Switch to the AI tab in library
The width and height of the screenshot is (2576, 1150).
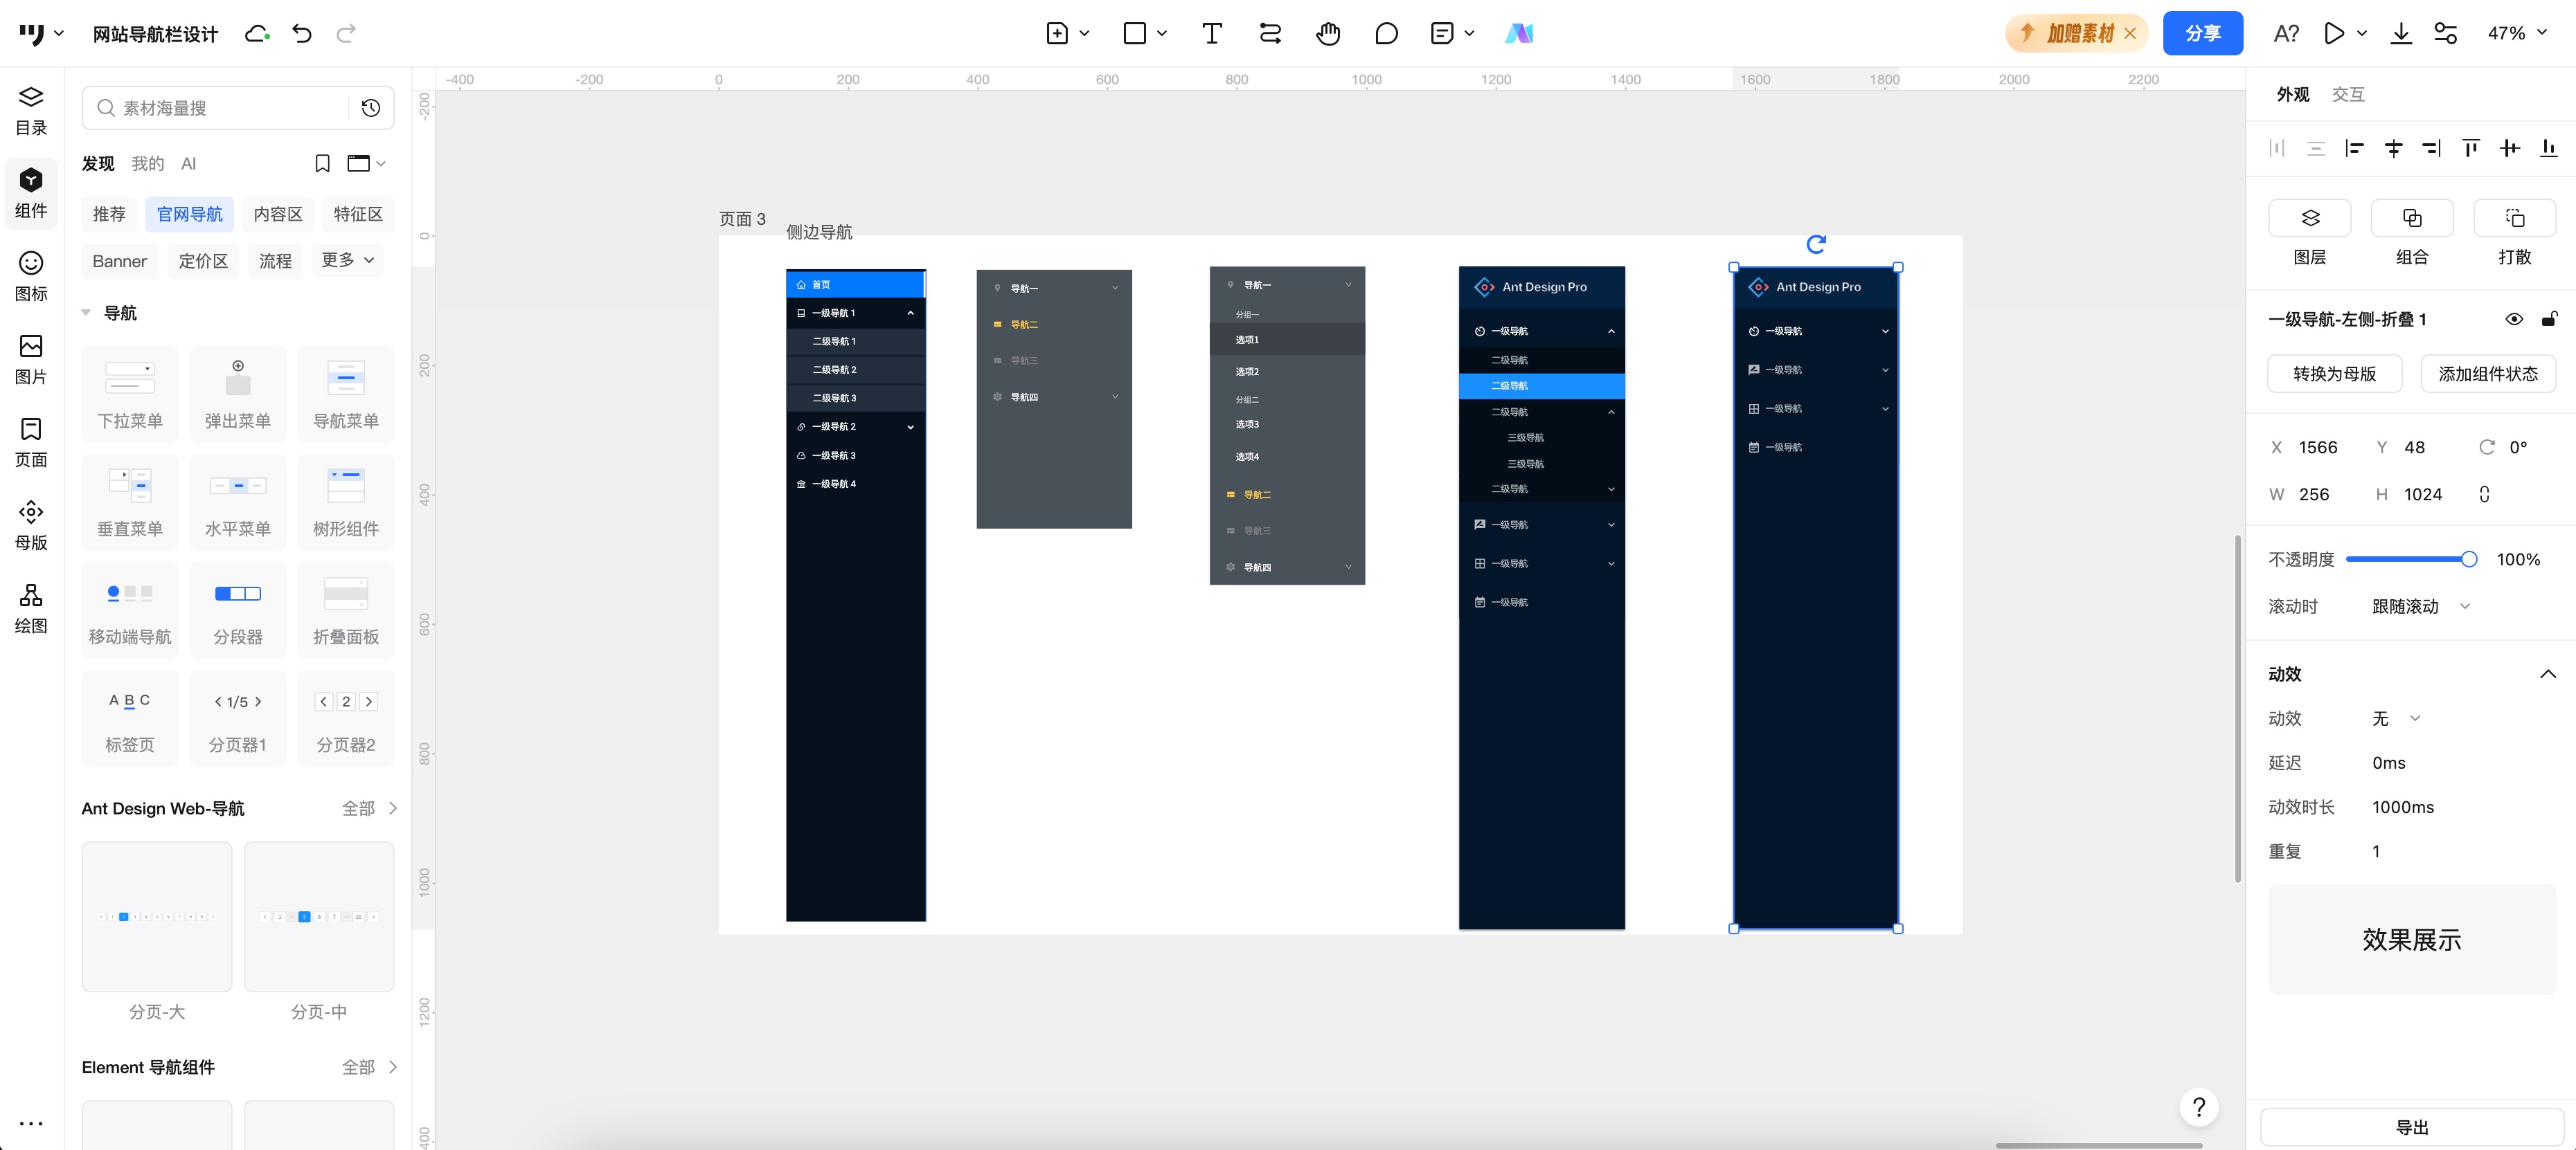pos(188,163)
